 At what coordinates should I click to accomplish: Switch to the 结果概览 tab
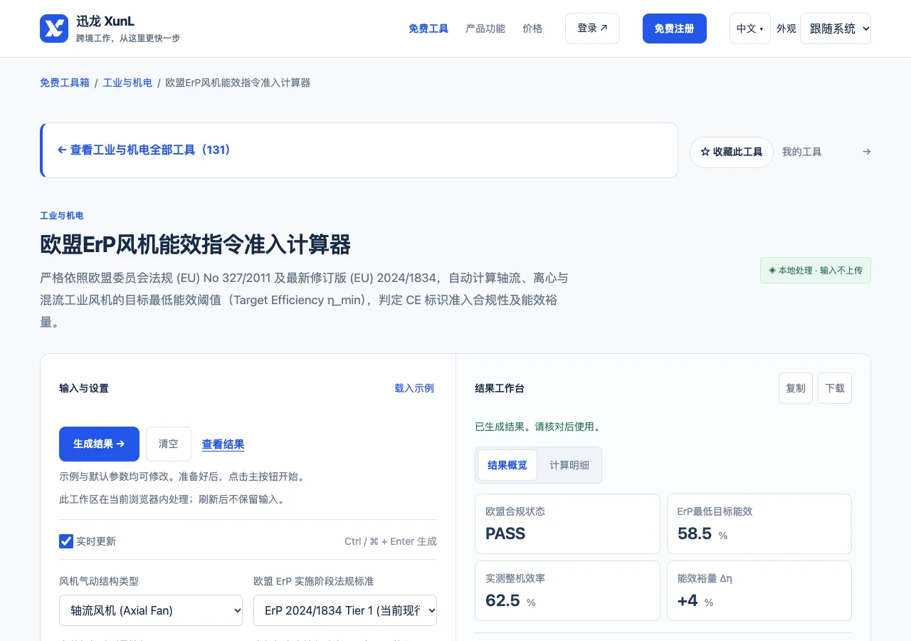507,465
